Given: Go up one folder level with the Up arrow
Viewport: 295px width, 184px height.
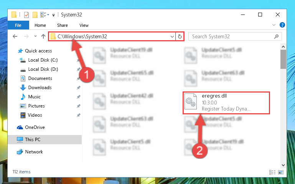Looking at the screenshot, I should 43,36.
